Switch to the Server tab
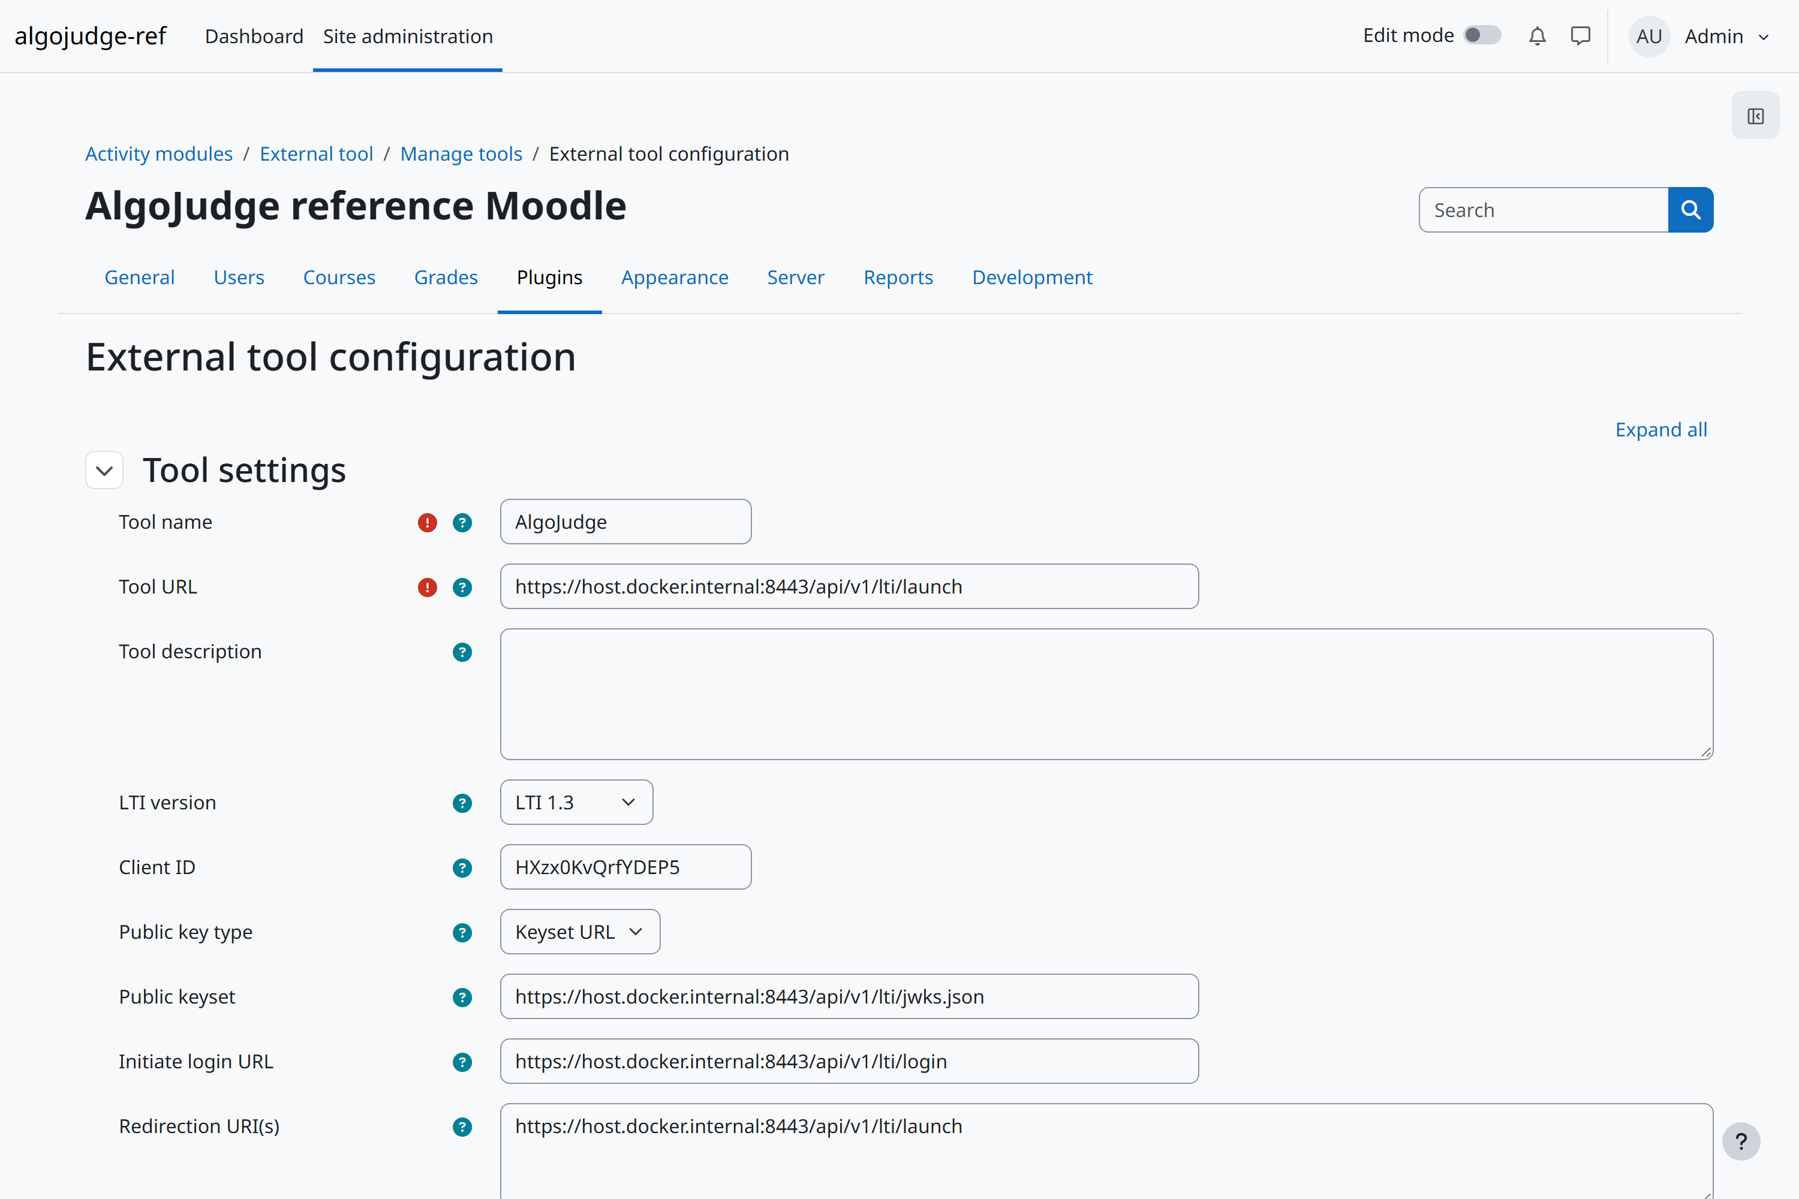This screenshot has height=1199, width=1799. 796,277
